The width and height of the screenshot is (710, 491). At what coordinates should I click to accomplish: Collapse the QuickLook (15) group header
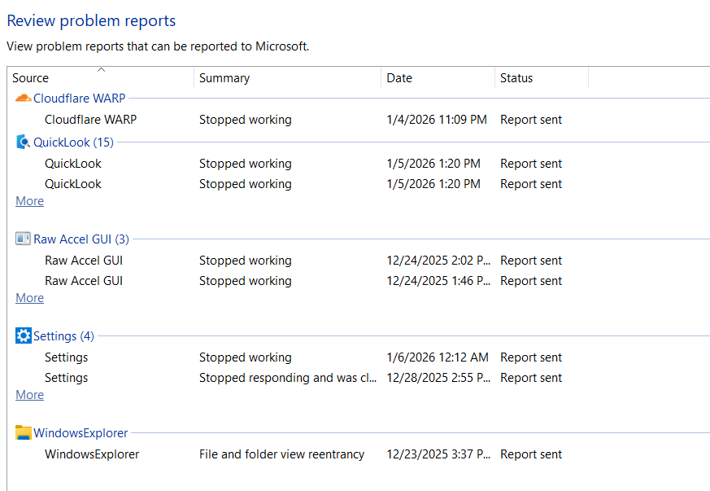coord(73,142)
